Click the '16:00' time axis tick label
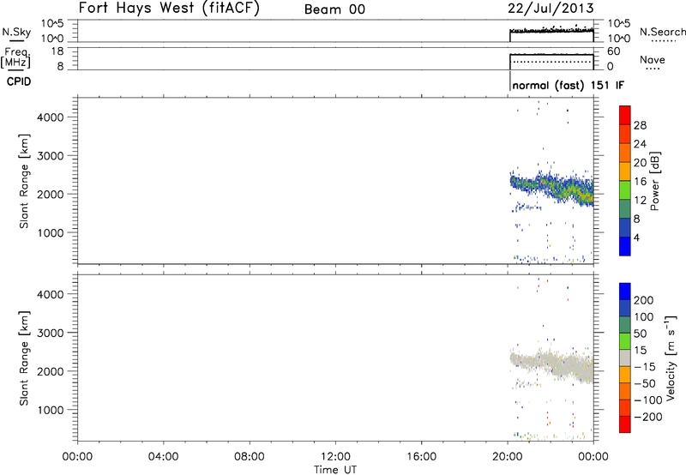This screenshot has width=686, height=475. 421,457
